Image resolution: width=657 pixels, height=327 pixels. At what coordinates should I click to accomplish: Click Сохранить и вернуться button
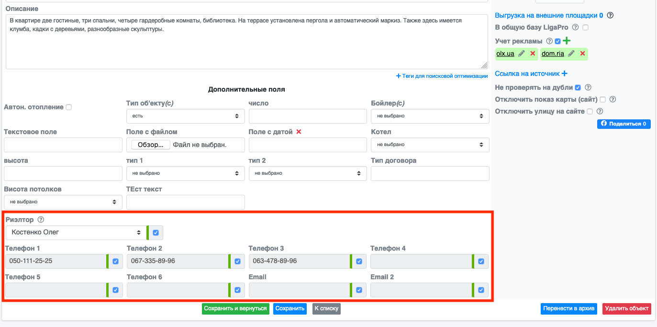tap(235, 308)
